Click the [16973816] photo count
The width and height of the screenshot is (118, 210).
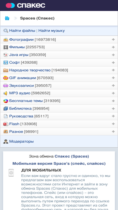pos(45,40)
